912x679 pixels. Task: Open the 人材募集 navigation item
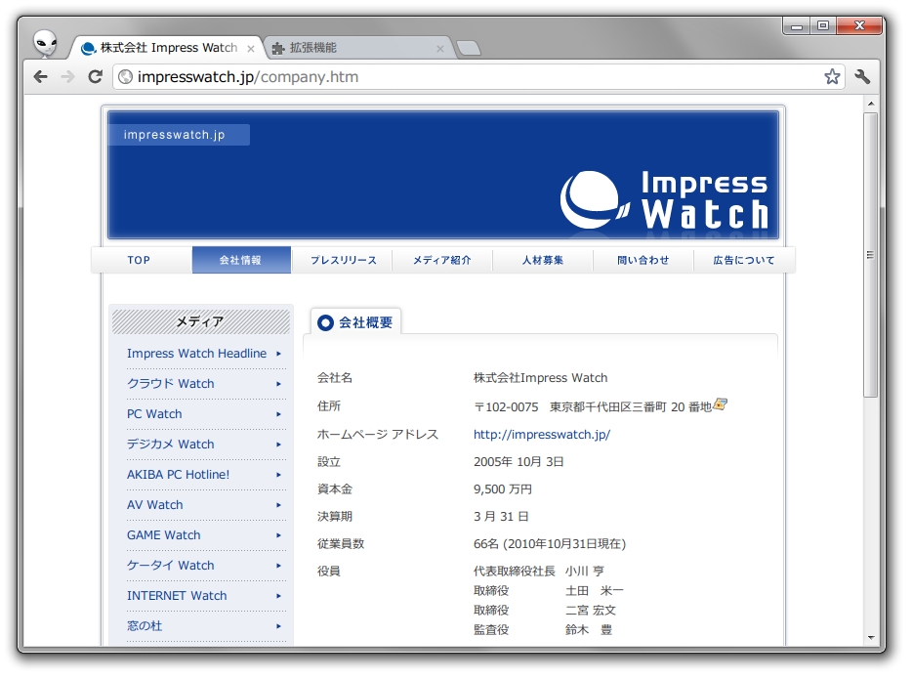point(543,260)
